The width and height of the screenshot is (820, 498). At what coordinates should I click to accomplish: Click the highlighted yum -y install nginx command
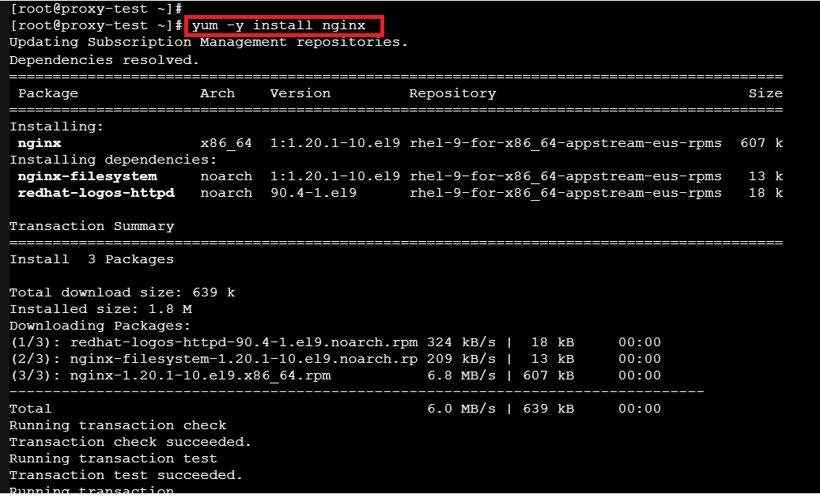tap(284, 25)
